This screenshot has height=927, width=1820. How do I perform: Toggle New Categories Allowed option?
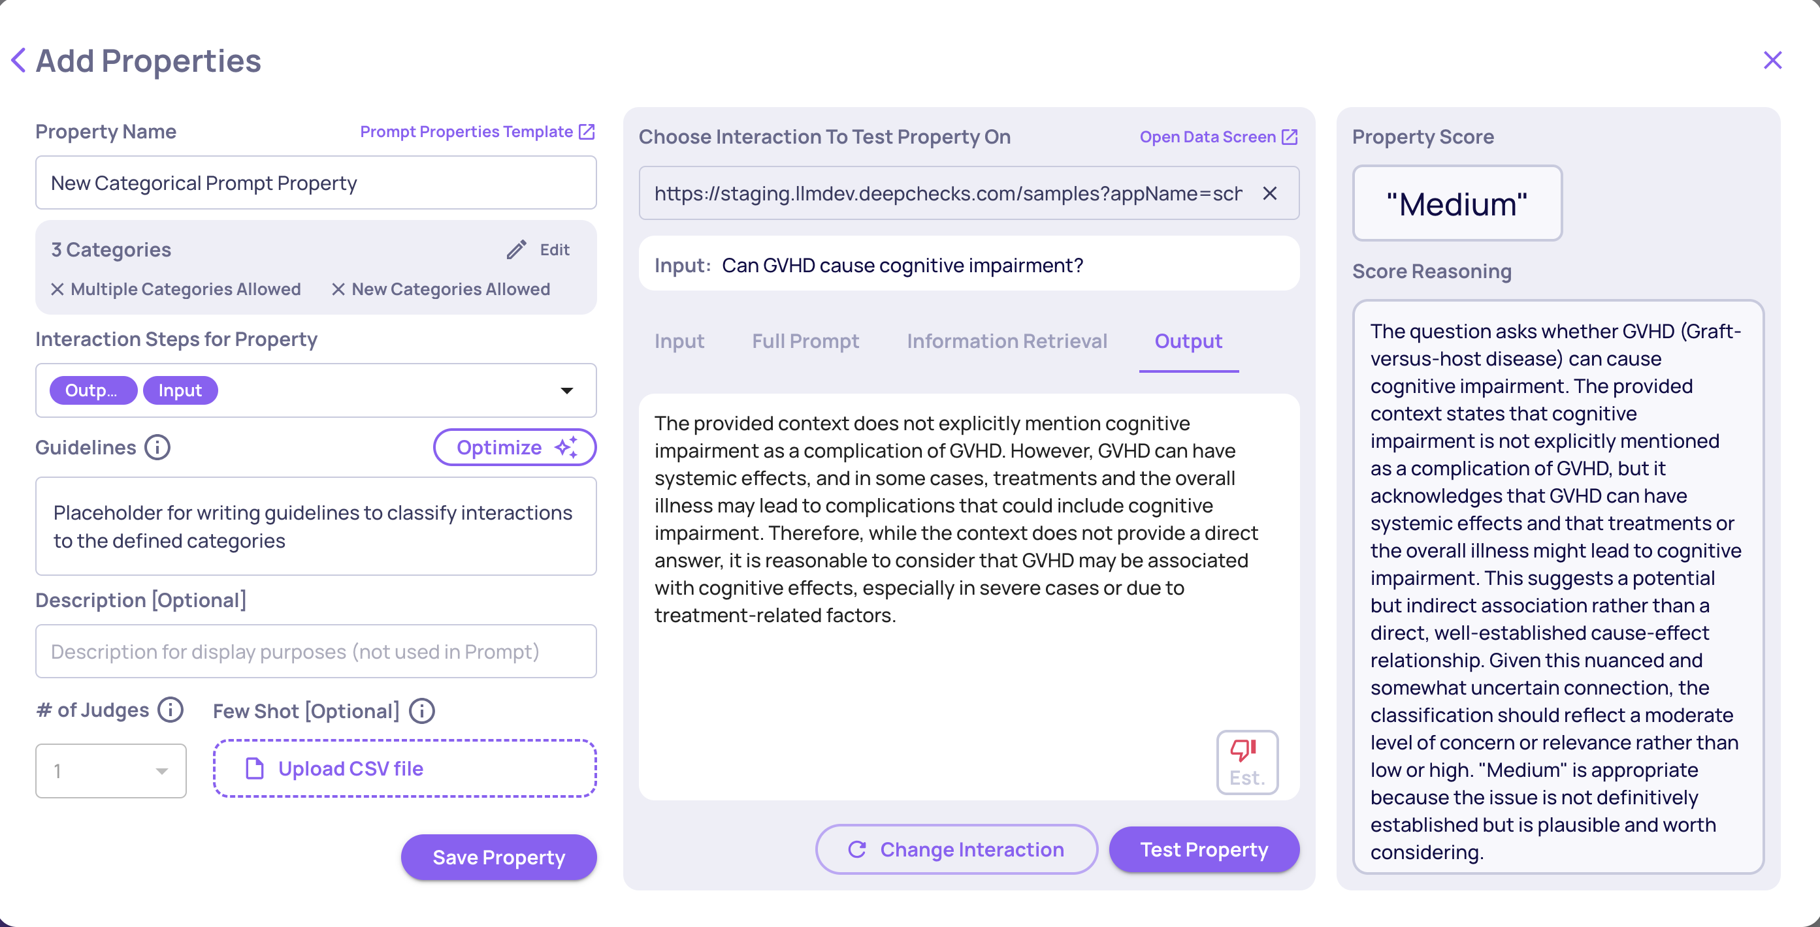(x=441, y=289)
